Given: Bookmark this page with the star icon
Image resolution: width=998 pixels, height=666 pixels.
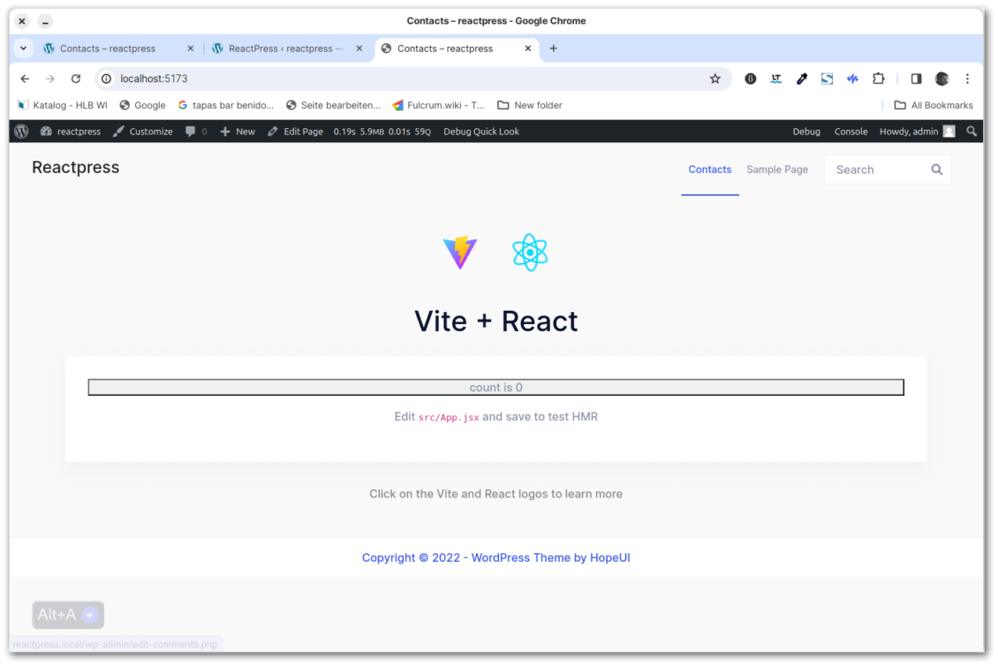Looking at the screenshot, I should tap(714, 79).
